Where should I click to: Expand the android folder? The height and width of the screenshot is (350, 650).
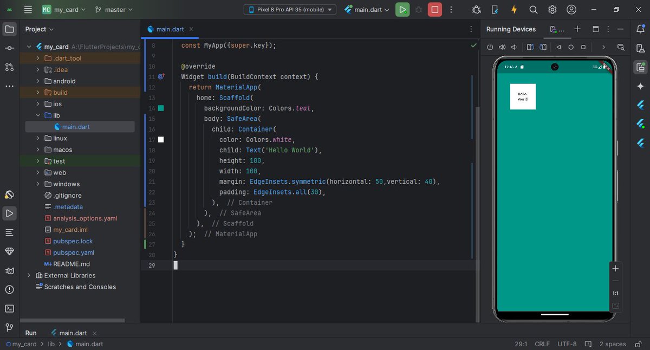pyautogui.click(x=38, y=81)
